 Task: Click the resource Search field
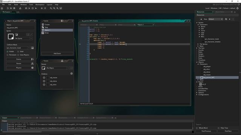coord(217,124)
